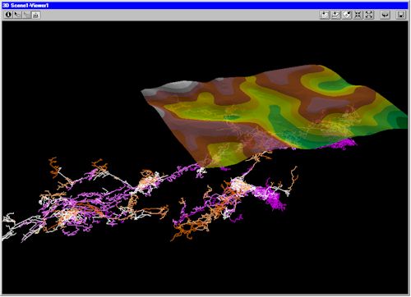Toggle the pressed button with three dots
The height and width of the screenshot is (297, 411).
coord(35,15)
